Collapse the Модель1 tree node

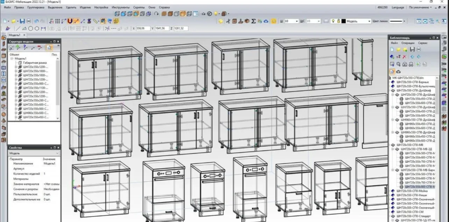pyautogui.click(x=12, y=59)
